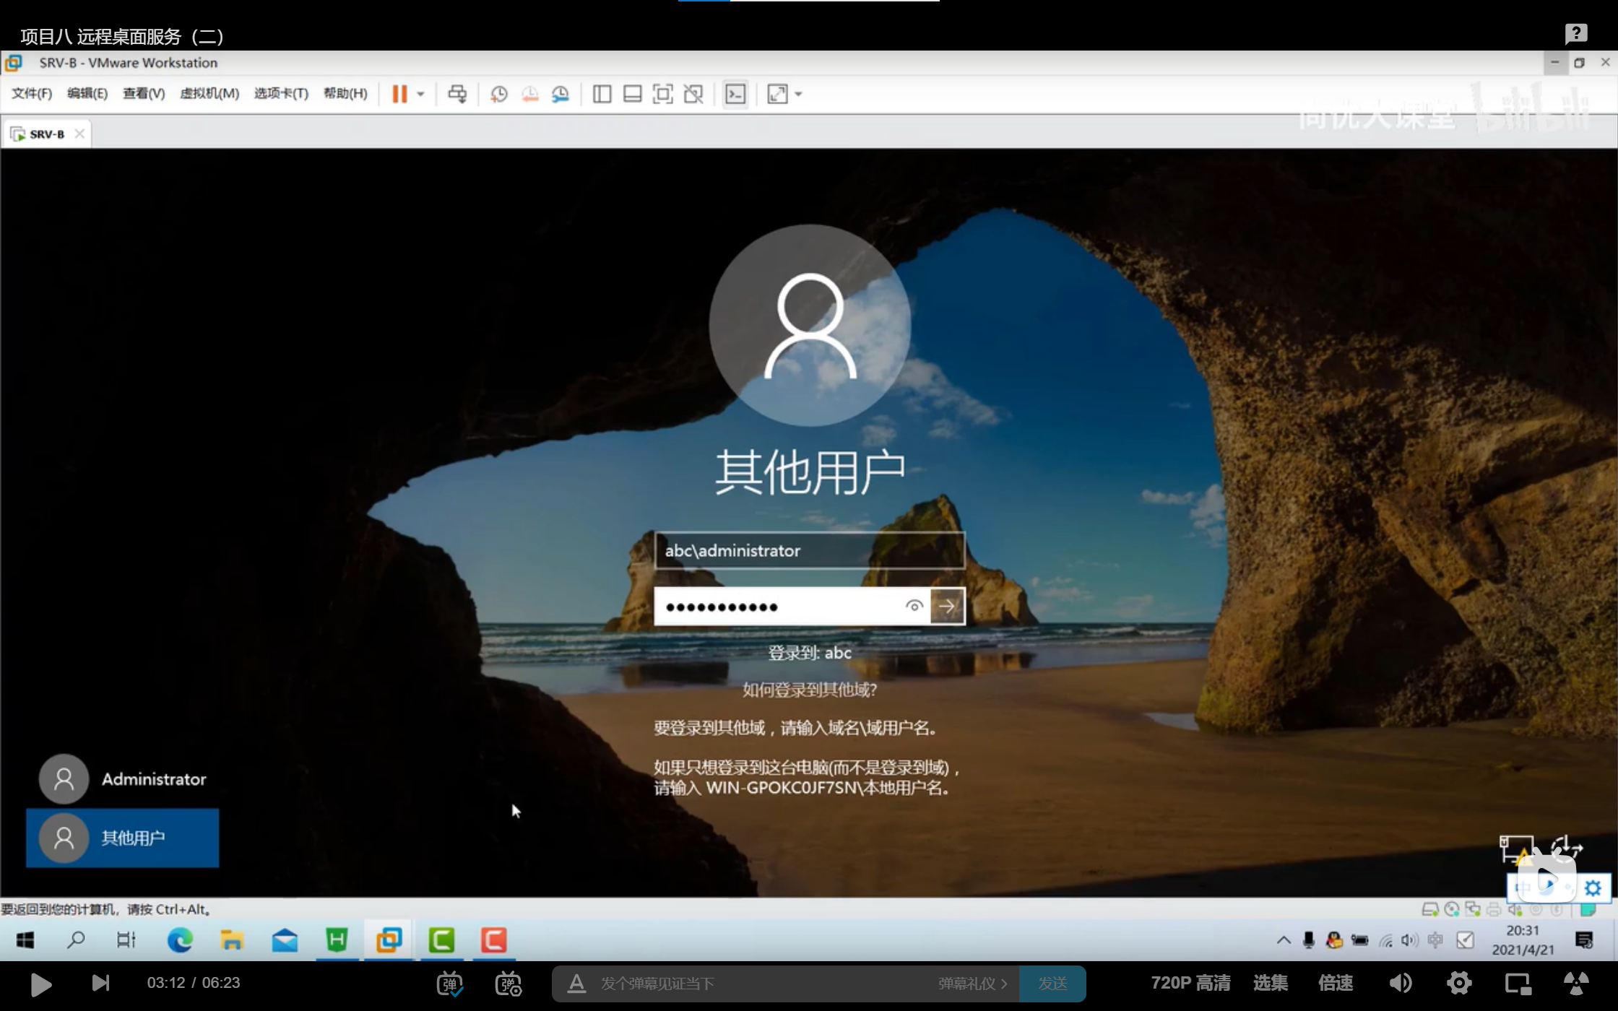
Task: Mute the video player volume
Action: click(1400, 983)
